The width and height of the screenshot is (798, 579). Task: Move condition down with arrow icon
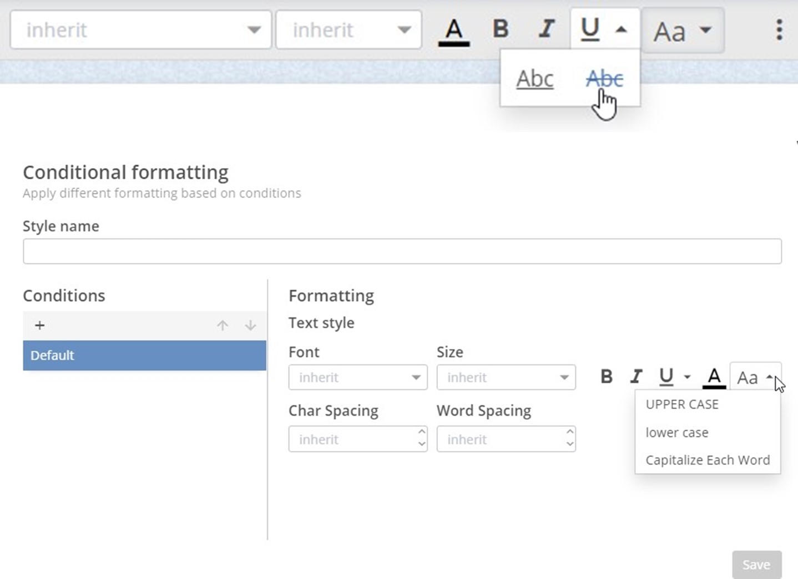point(250,326)
